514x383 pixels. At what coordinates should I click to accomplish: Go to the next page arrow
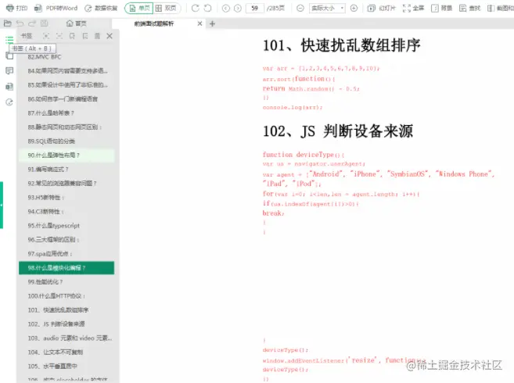pos(238,8)
